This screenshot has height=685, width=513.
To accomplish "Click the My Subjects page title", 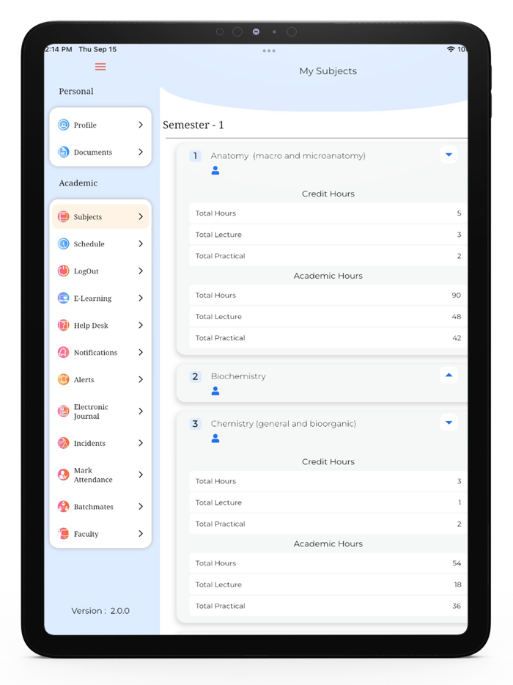I will click(x=328, y=70).
